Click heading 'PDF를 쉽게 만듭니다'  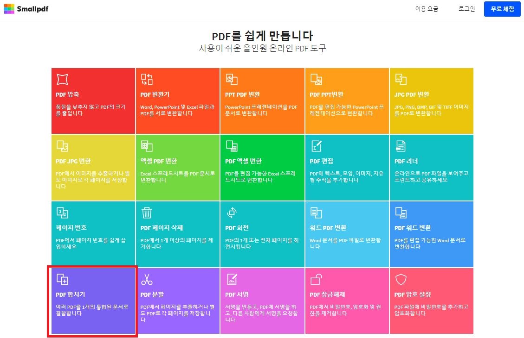click(262, 36)
